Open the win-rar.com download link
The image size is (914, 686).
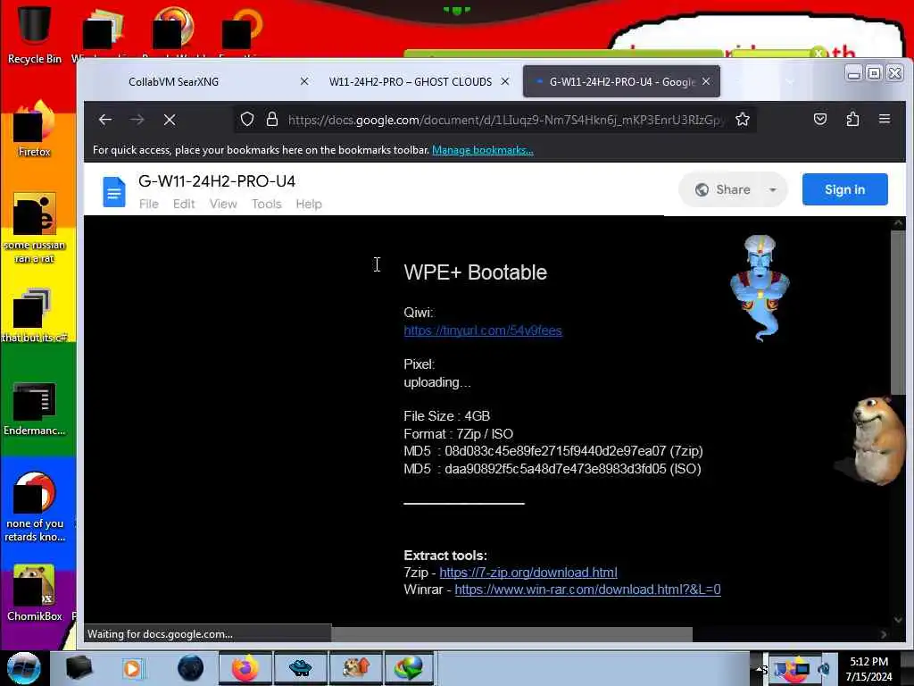(x=587, y=590)
